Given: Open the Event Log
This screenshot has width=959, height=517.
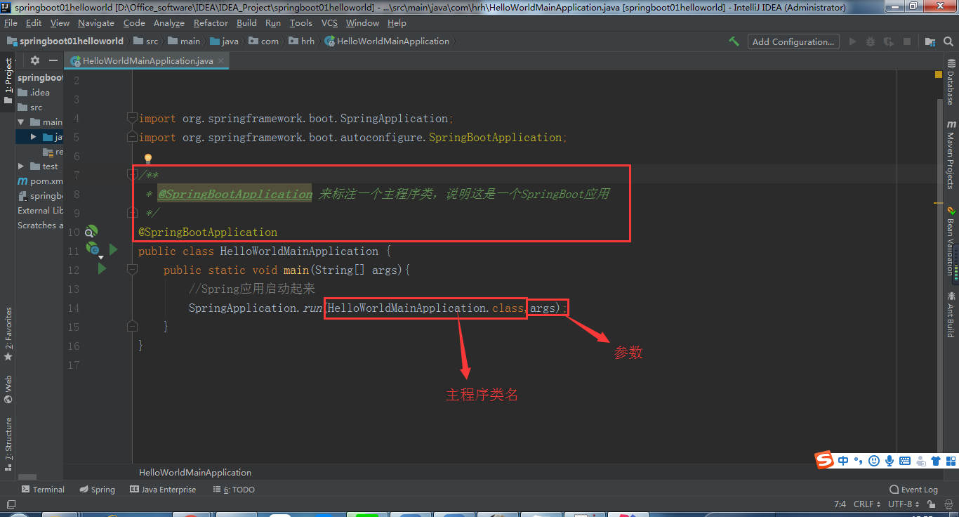Looking at the screenshot, I should pos(913,490).
